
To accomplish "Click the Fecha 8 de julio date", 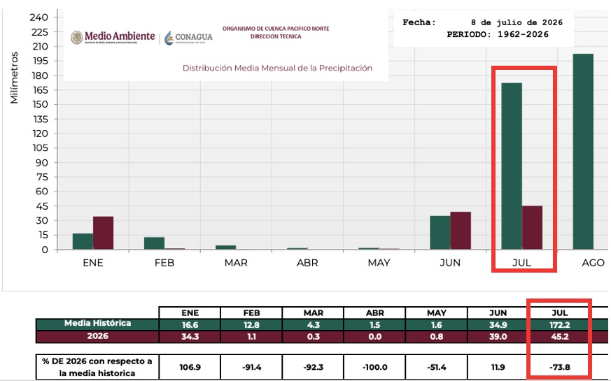I will pyautogui.click(x=482, y=22).
